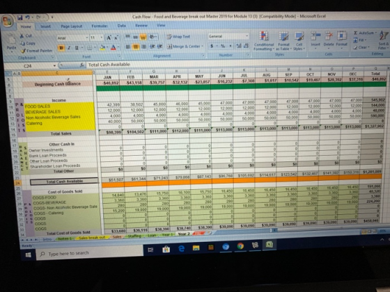Open the Year 1 sheet tab
Viewport: 390px width, 292px height.
[x=167, y=235]
